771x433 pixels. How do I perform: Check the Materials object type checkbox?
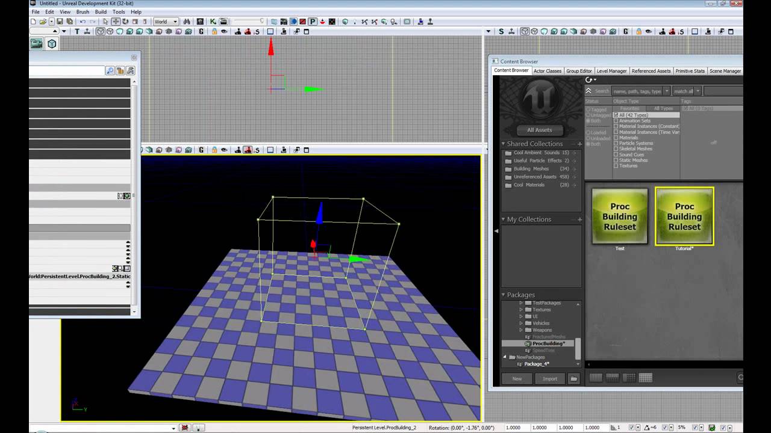(616, 138)
